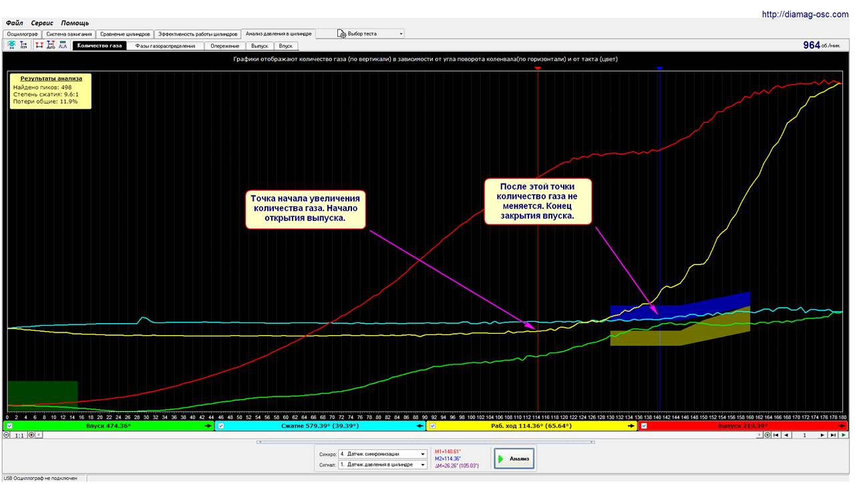Click the arrow on the Сжатие bar
The height and width of the screenshot is (484, 855).
click(420, 426)
